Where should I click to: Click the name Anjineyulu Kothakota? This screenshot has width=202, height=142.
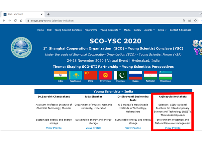(173, 97)
